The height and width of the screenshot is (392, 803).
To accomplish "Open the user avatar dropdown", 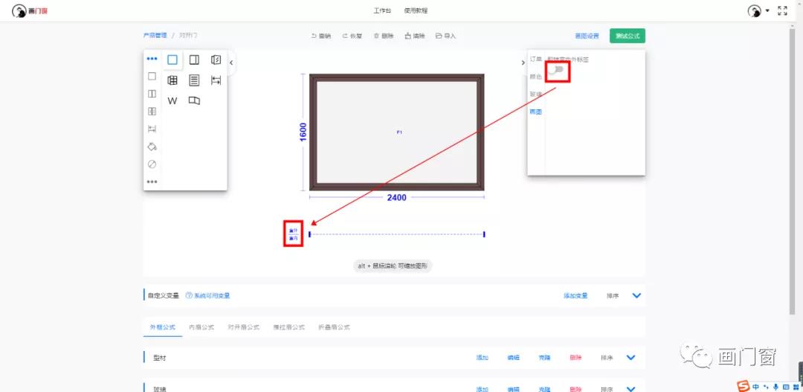I will pos(758,10).
